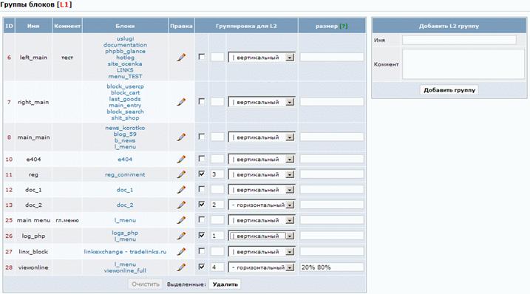This screenshot has height=294, width=530.
Task: Open the phpbb_glance block link
Action: click(x=125, y=52)
